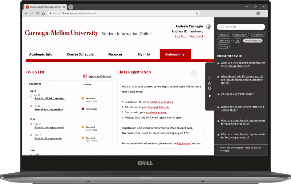Open a new browser tab
Image resolution: width=291 pixels, height=184 pixels.
71,7
